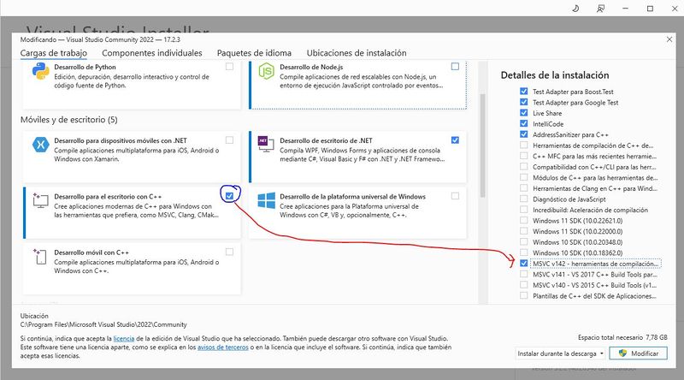This screenshot has width=684, height=380.
Task: Click the Desarrollo móvil con C++ title
Action: pyautogui.click(x=91, y=252)
